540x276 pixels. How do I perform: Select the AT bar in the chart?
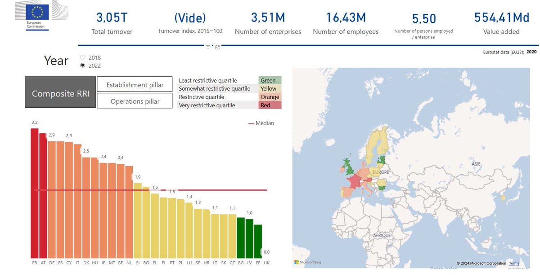(x=43, y=196)
